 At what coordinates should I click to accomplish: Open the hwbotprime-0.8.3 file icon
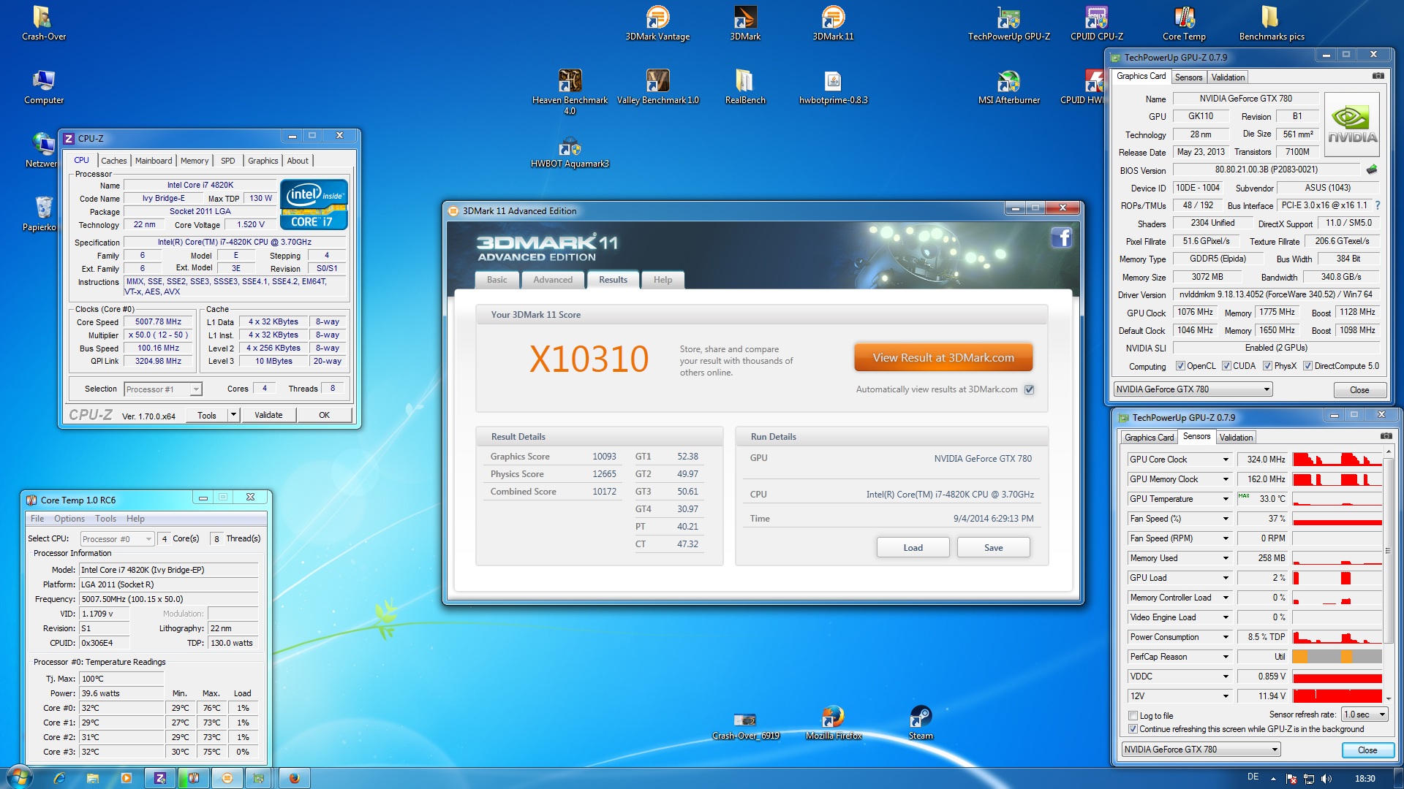833,87
